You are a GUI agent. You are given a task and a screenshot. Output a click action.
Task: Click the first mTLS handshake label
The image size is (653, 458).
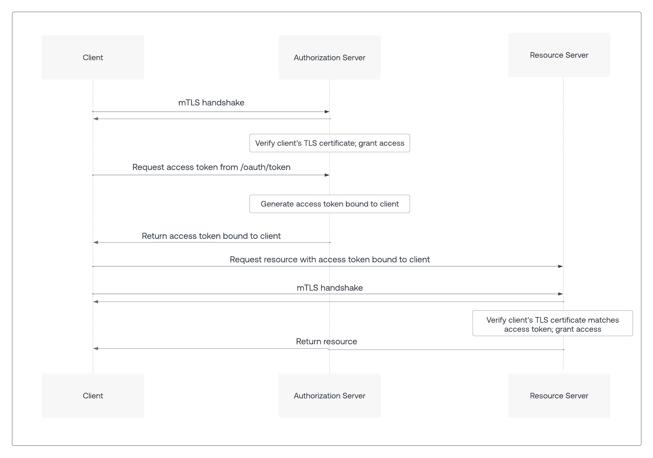click(x=211, y=103)
